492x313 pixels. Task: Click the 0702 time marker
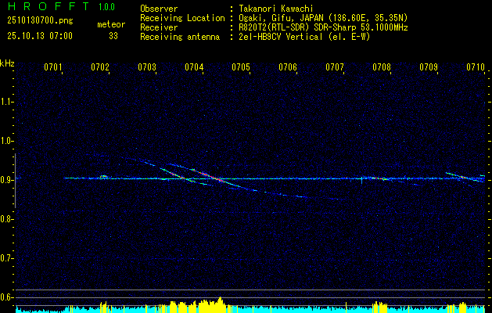click(x=100, y=67)
